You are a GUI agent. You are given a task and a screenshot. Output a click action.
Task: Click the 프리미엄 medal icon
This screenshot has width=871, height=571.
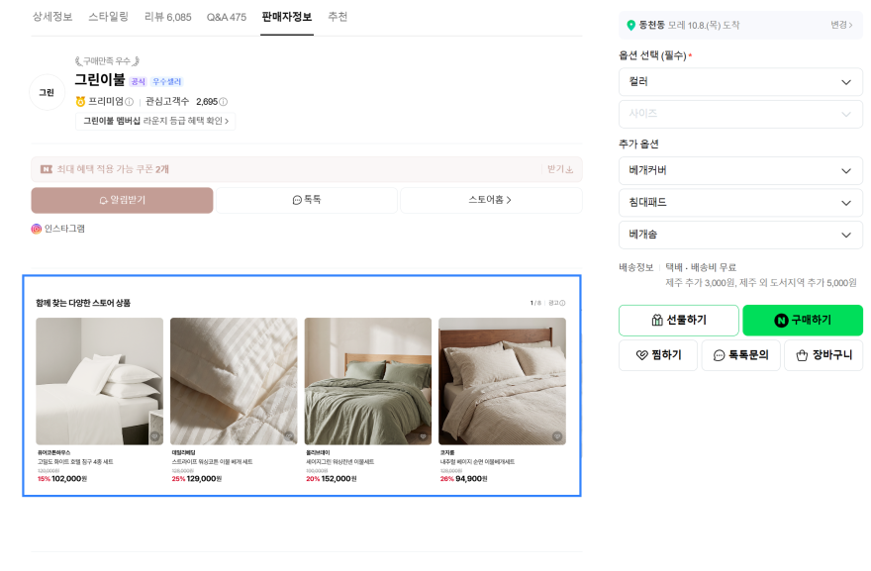[80, 101]
